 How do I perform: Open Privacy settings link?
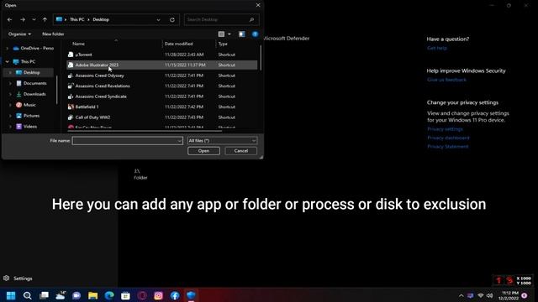pyautogui.click(x=445, y=129)
